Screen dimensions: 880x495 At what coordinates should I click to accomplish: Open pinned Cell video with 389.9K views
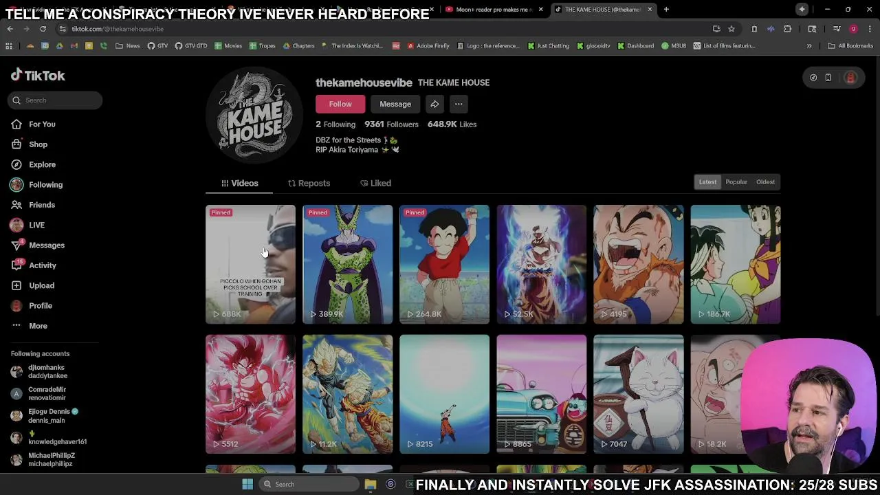347,264
